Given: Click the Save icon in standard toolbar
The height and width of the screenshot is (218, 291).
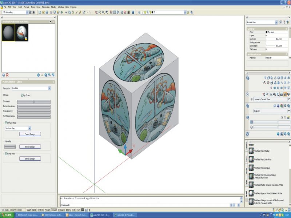Looking at the screenshot, I should (x=47, y=12).
